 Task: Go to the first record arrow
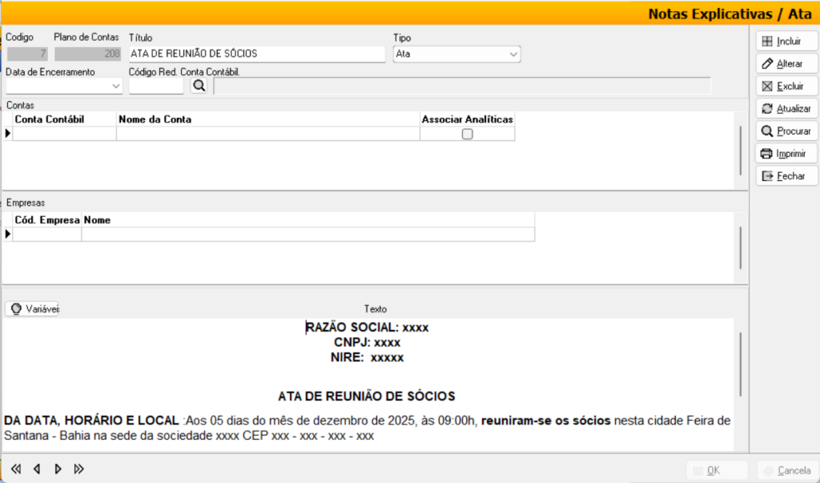coord(15,469)
